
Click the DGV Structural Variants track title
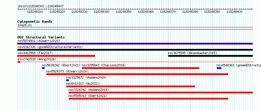click(x=41, y=37)
